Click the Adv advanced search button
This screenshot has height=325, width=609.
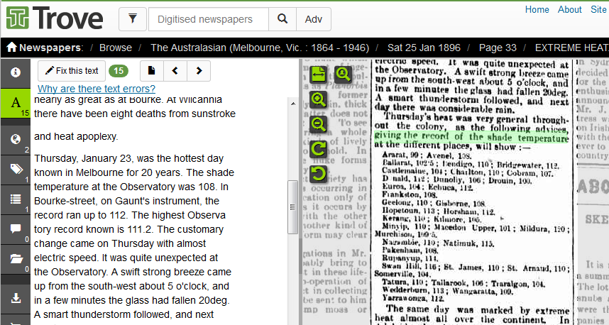313,19
